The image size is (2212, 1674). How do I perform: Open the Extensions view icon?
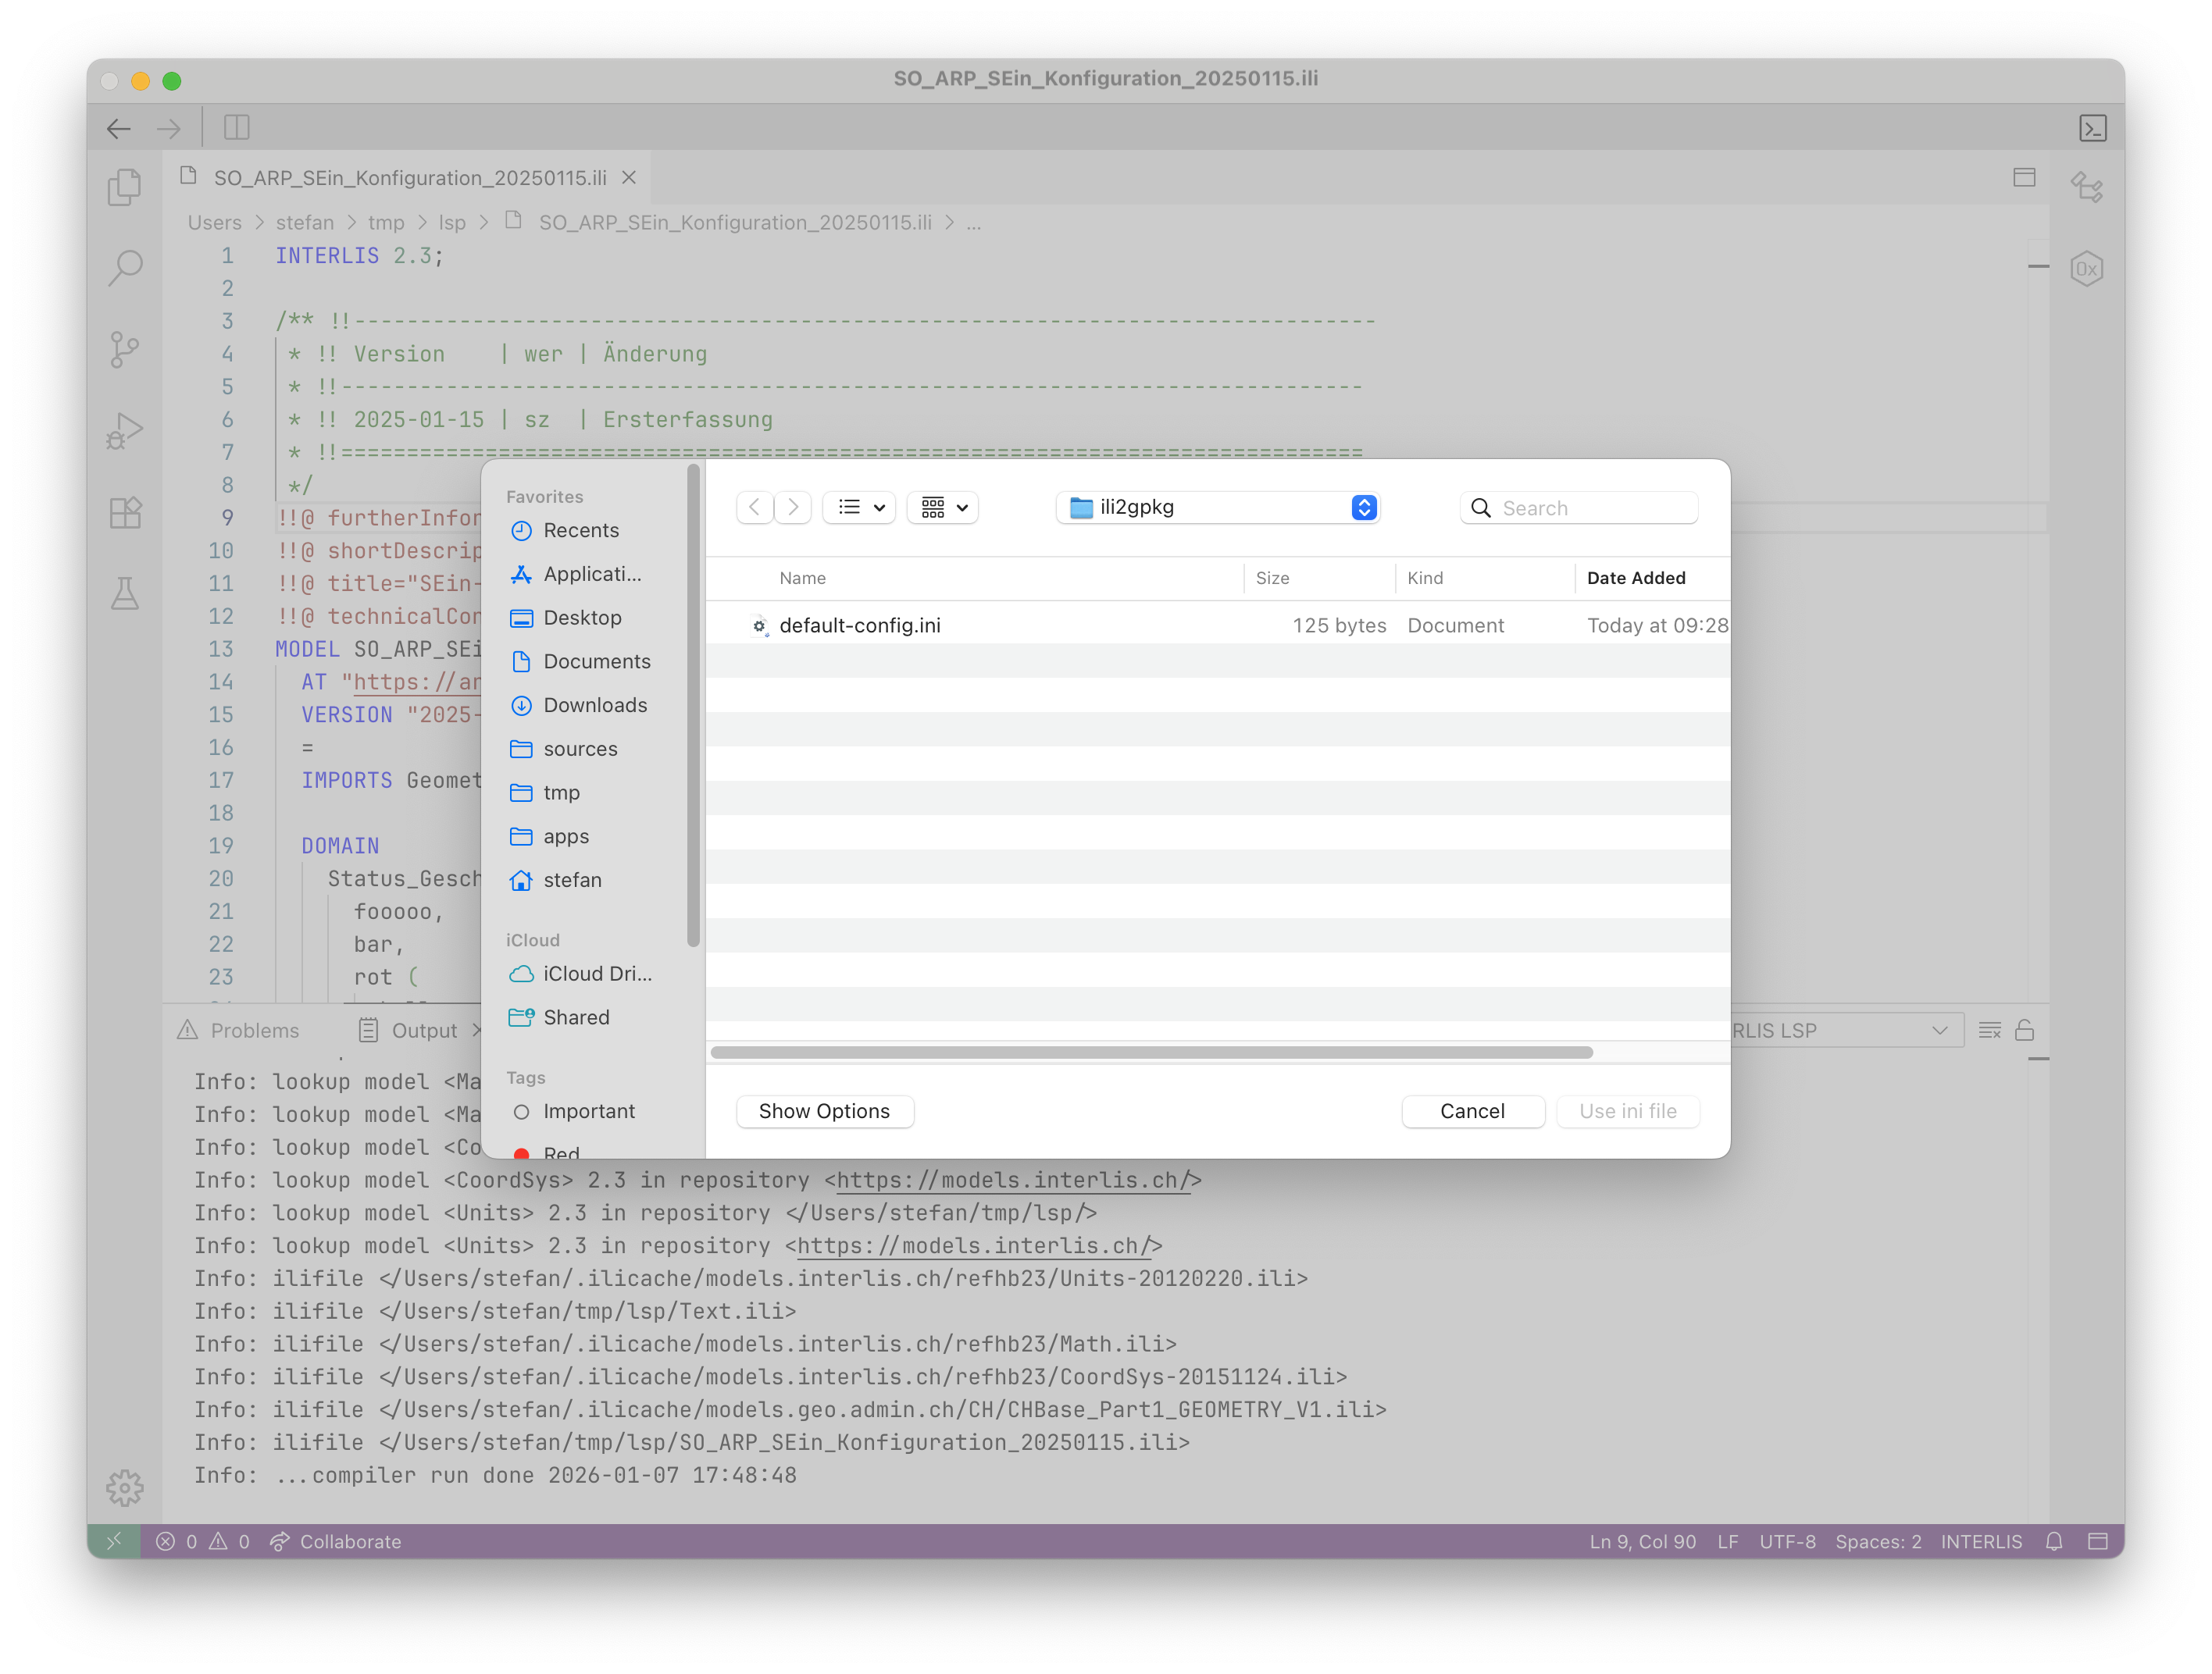click(124, 513)
